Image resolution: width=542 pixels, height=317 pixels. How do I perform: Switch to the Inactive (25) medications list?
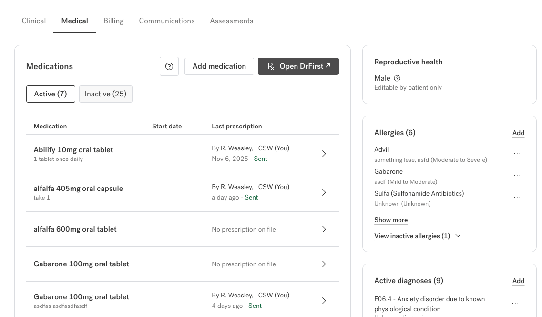pyautogui.click(x=105, y=94)
